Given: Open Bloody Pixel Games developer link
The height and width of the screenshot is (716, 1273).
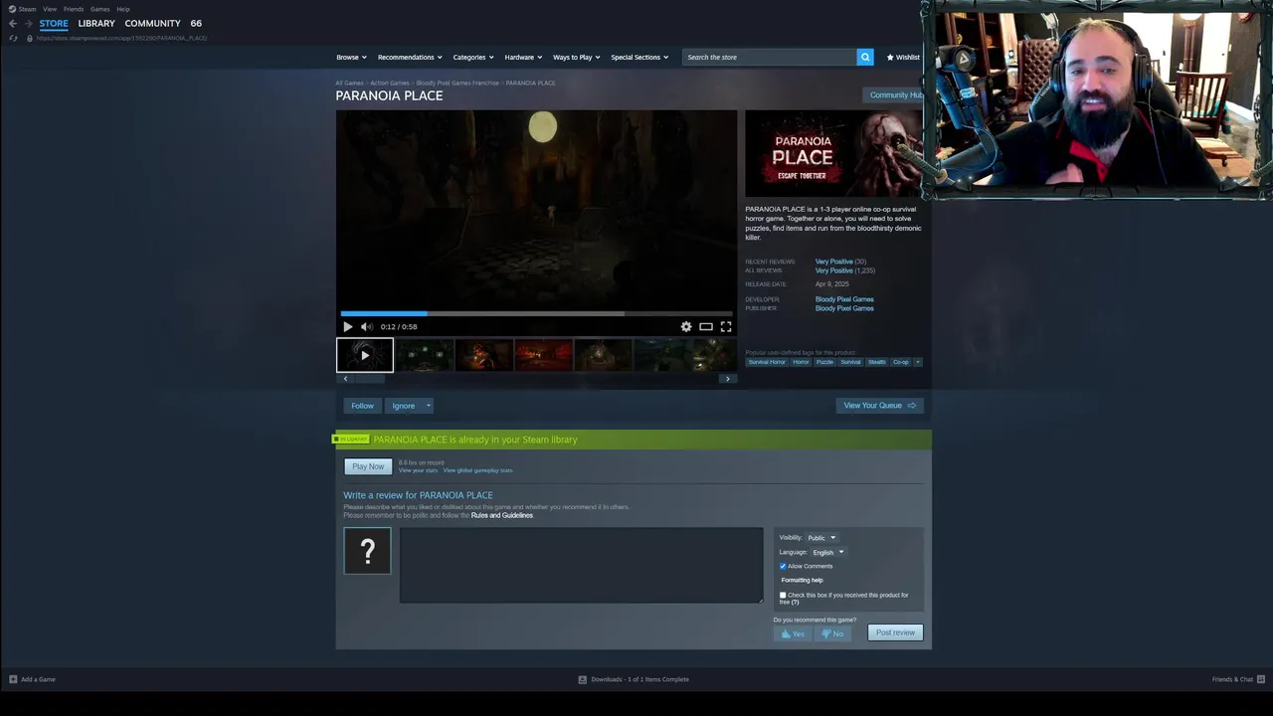Looking at the screenshot, I should click(844, 299).
